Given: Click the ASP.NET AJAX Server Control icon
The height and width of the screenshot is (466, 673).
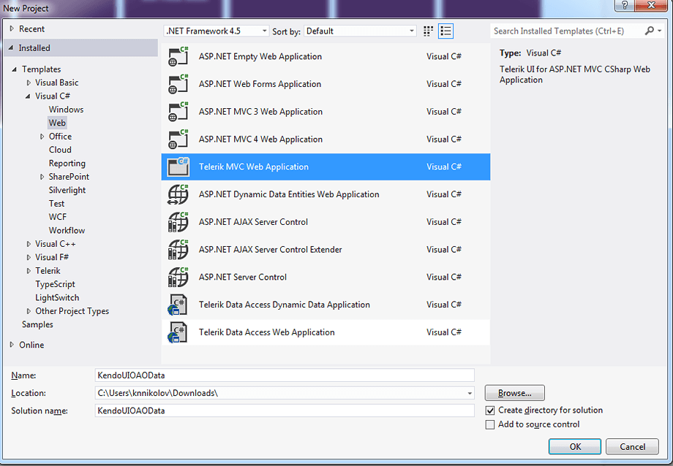Looking at the screenshot, I should coord(178,222).
